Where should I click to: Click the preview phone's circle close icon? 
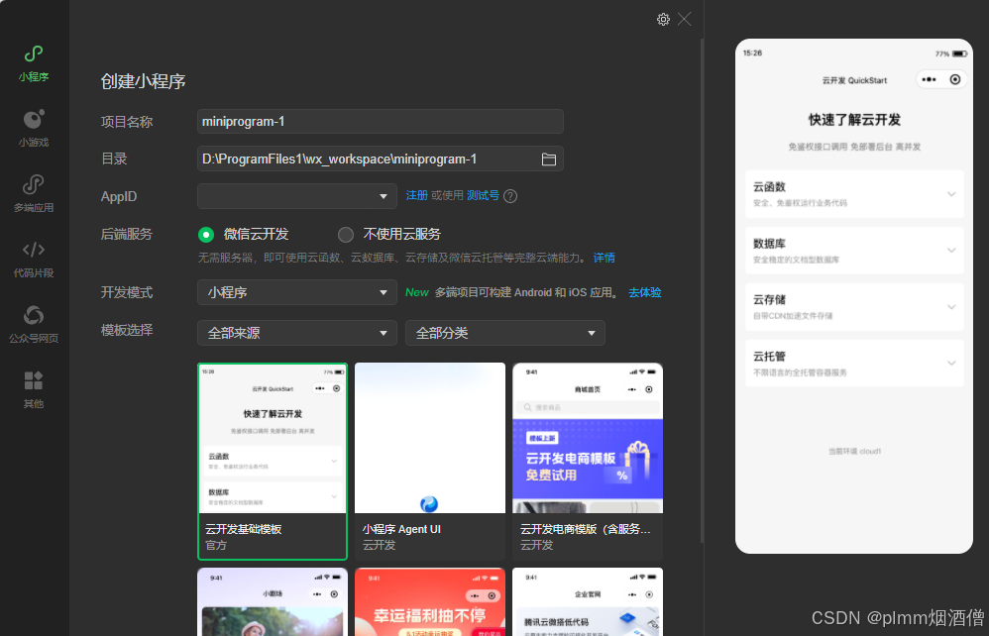[x=955, y=79]
